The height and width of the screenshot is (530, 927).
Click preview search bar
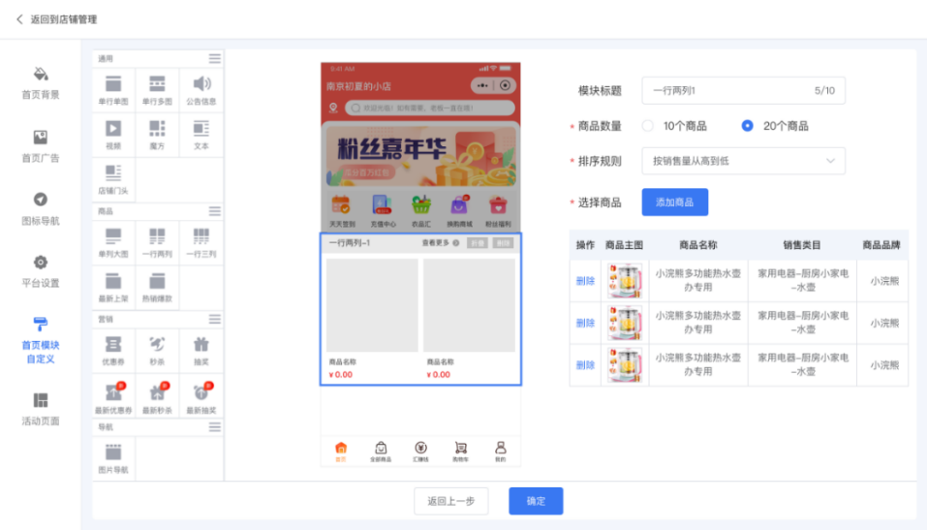(430, 109)
